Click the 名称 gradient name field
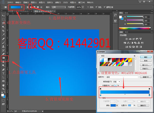 [x=122, y=77]
